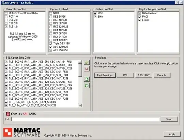
Task: Click the Nartac Software logo
Action: click(x=22, y=132)
